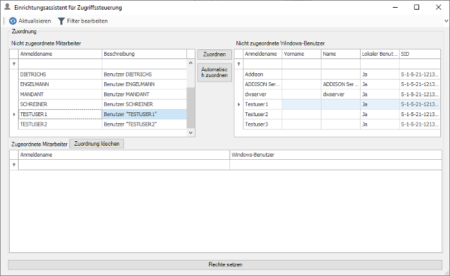
Task: Click filter row icon in Windows-Benutzer grid
Action: click(239, 64)
